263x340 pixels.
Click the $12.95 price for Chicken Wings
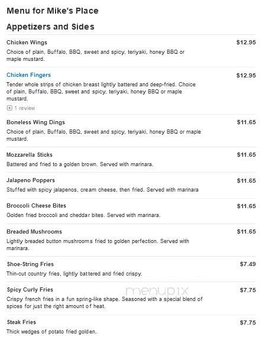246,43
